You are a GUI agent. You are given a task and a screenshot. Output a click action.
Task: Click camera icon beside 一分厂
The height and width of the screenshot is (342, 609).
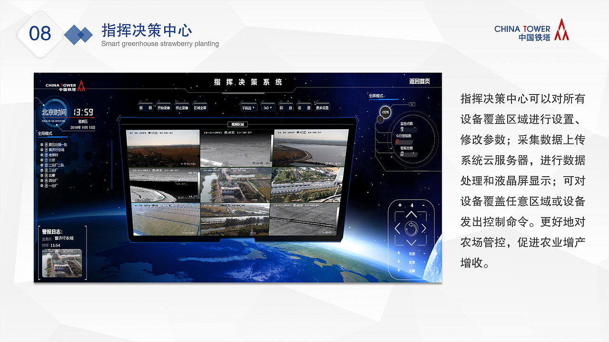coord(46,186)
